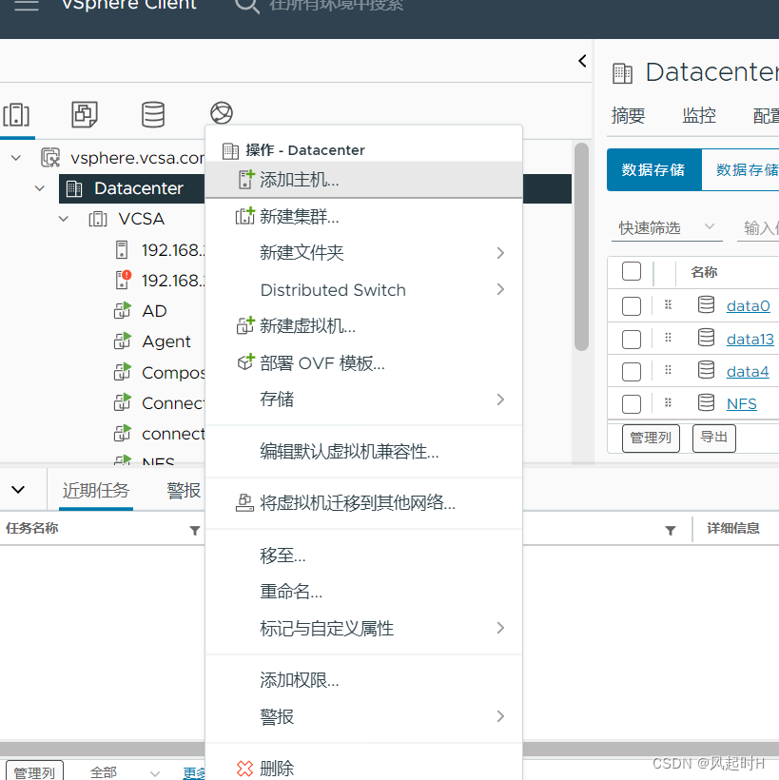779x780 pixels.
Task: Tick the select-all checkbox in the datastore header
Action: (x=632, y=272)
